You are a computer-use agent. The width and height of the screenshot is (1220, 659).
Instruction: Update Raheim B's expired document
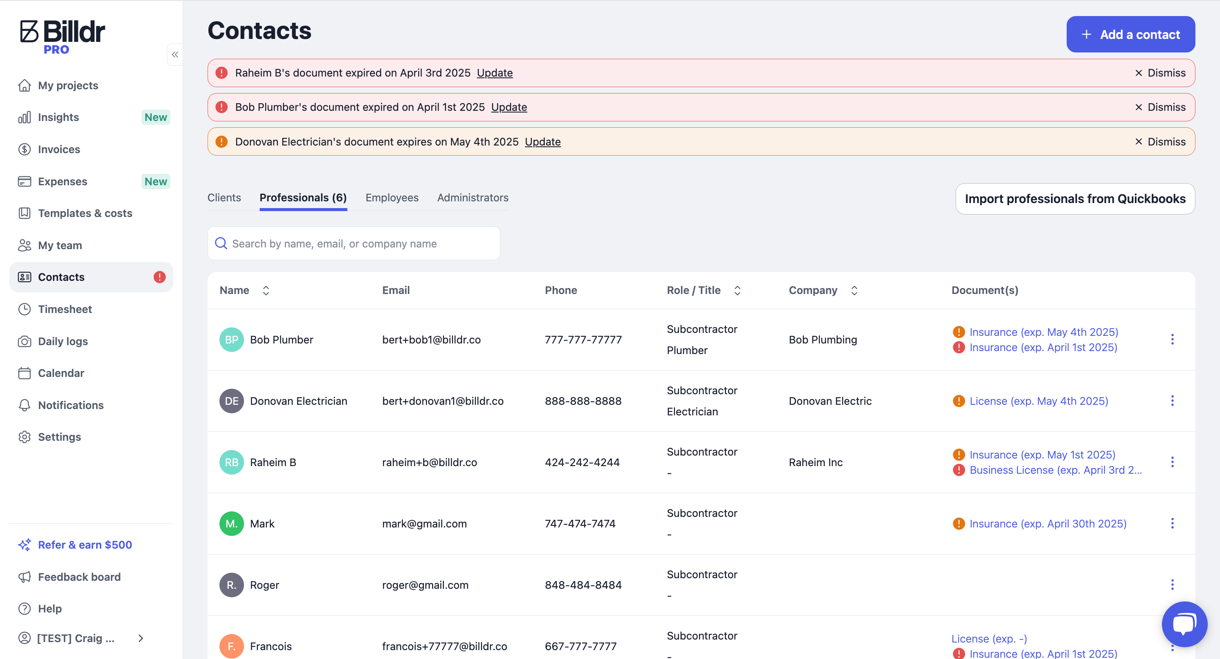[x=494, y=73]
